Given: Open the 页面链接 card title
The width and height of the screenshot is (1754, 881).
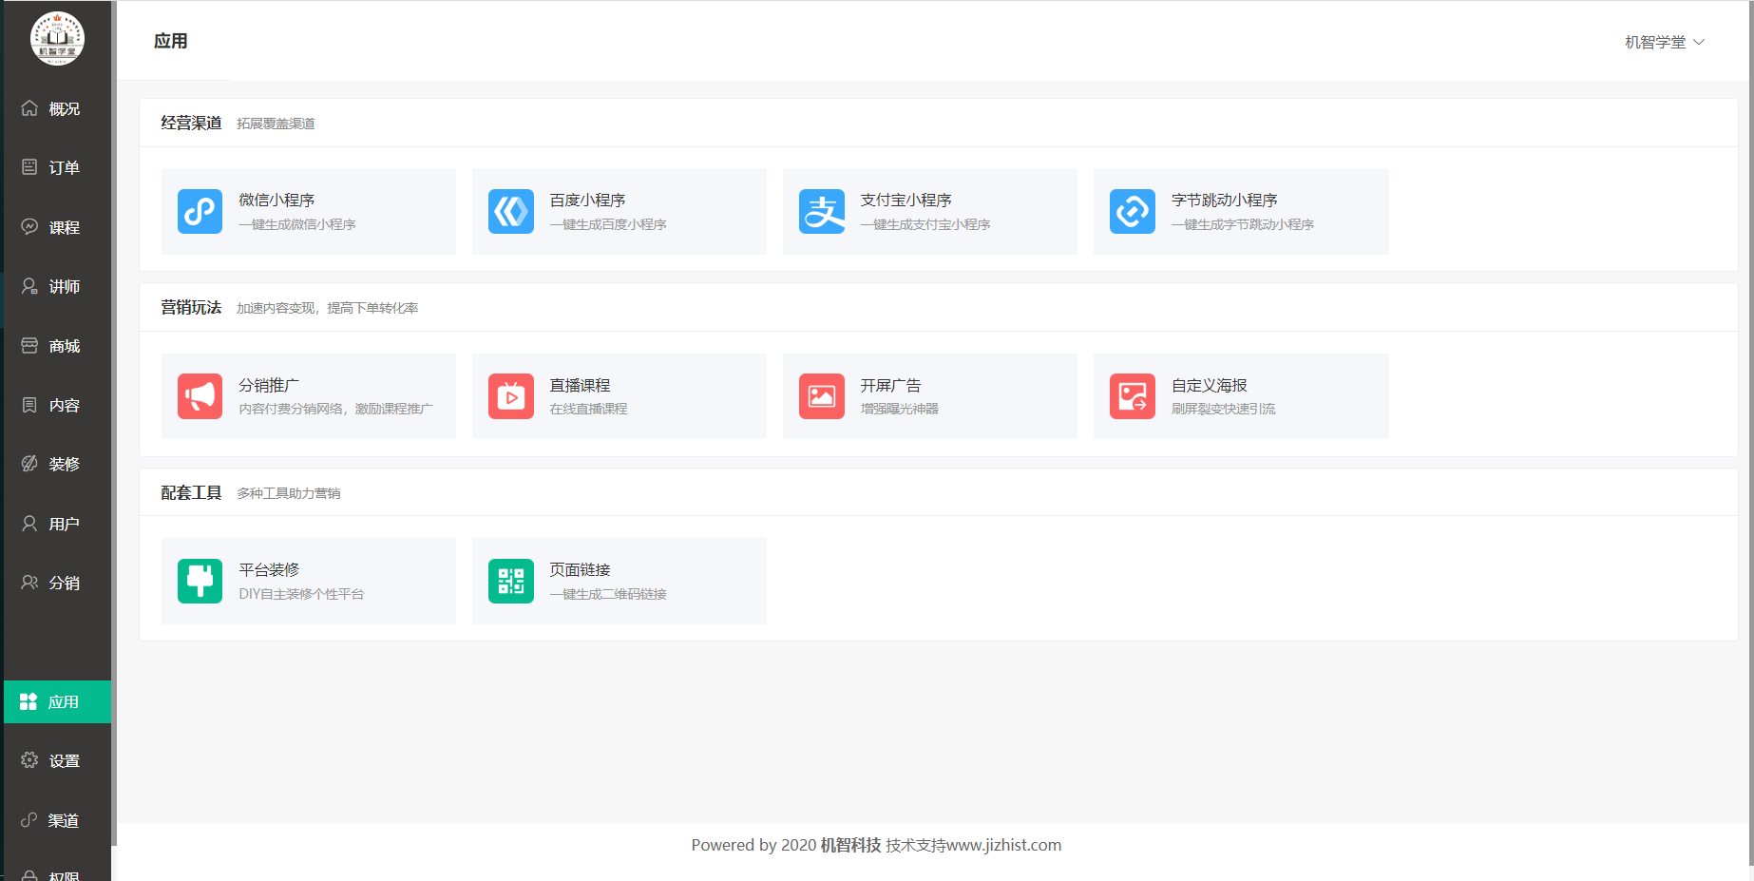Looking at the screenshot, I should click(x=580, y=569).
